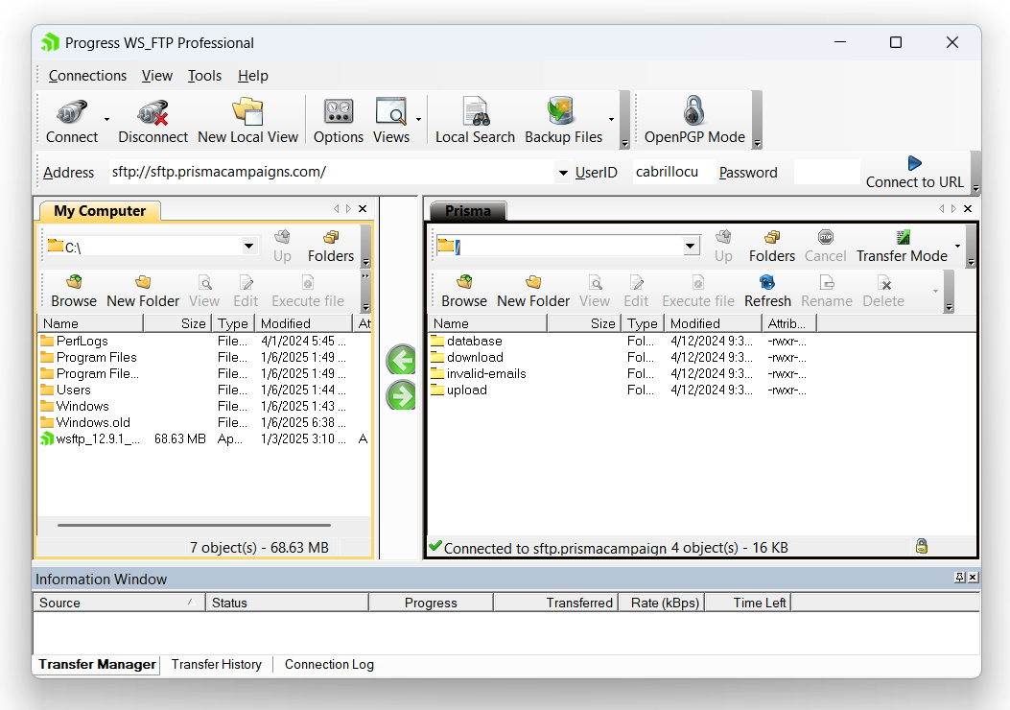This screenshot has height=710, width=1010.
Task: Open the Tools menu
Action: pos(204,76)
